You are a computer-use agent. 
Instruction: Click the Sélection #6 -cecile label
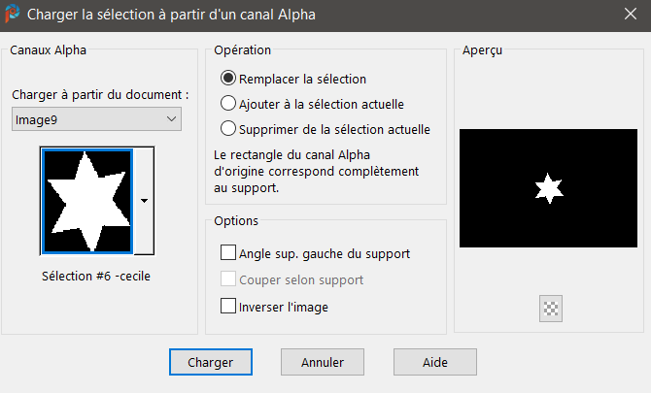96,275
